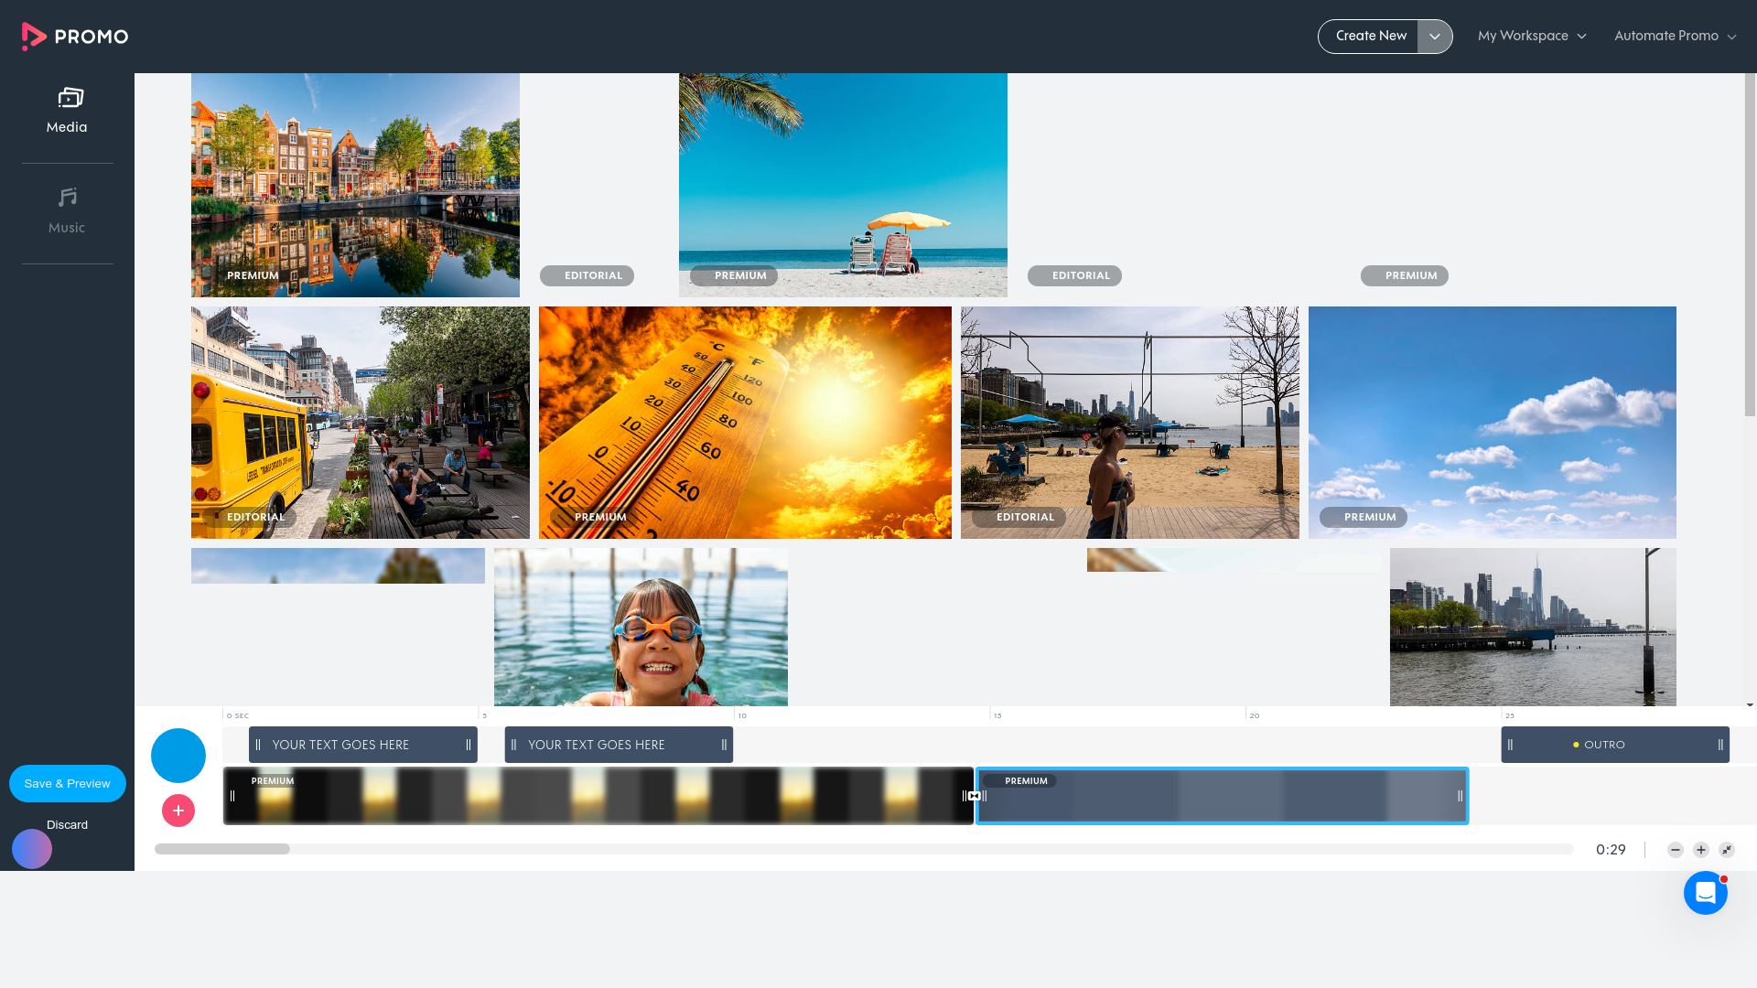Click the Promo logo

click(74, 36)
